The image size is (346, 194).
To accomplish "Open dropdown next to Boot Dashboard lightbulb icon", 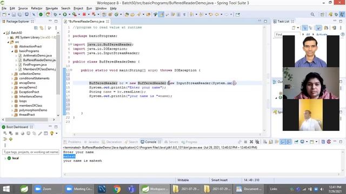I will point(56,133).
